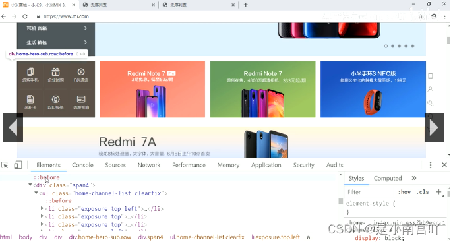Click body in the DOM breadcrumb
Image resolution: width=451 pixels, height=242 pixels.
point(26,237)
